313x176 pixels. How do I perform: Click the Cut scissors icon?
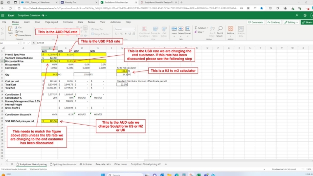[16, 27]
